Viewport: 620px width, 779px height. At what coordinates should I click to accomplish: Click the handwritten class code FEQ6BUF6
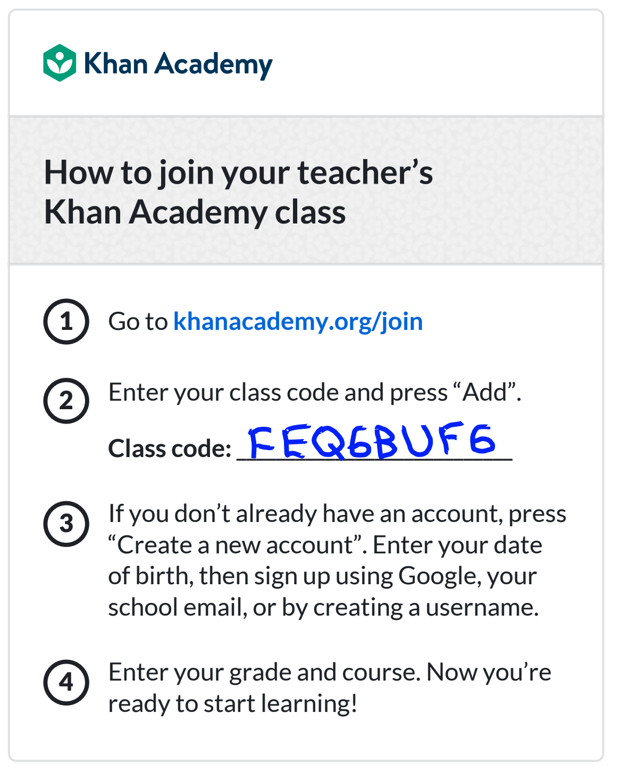point(372,441)
